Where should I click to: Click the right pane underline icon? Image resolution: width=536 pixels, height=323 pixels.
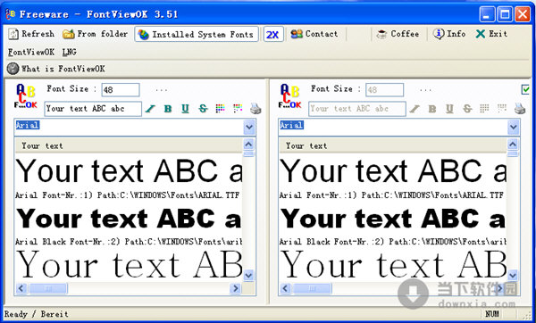pyautogui.click(x=449, y=109)
